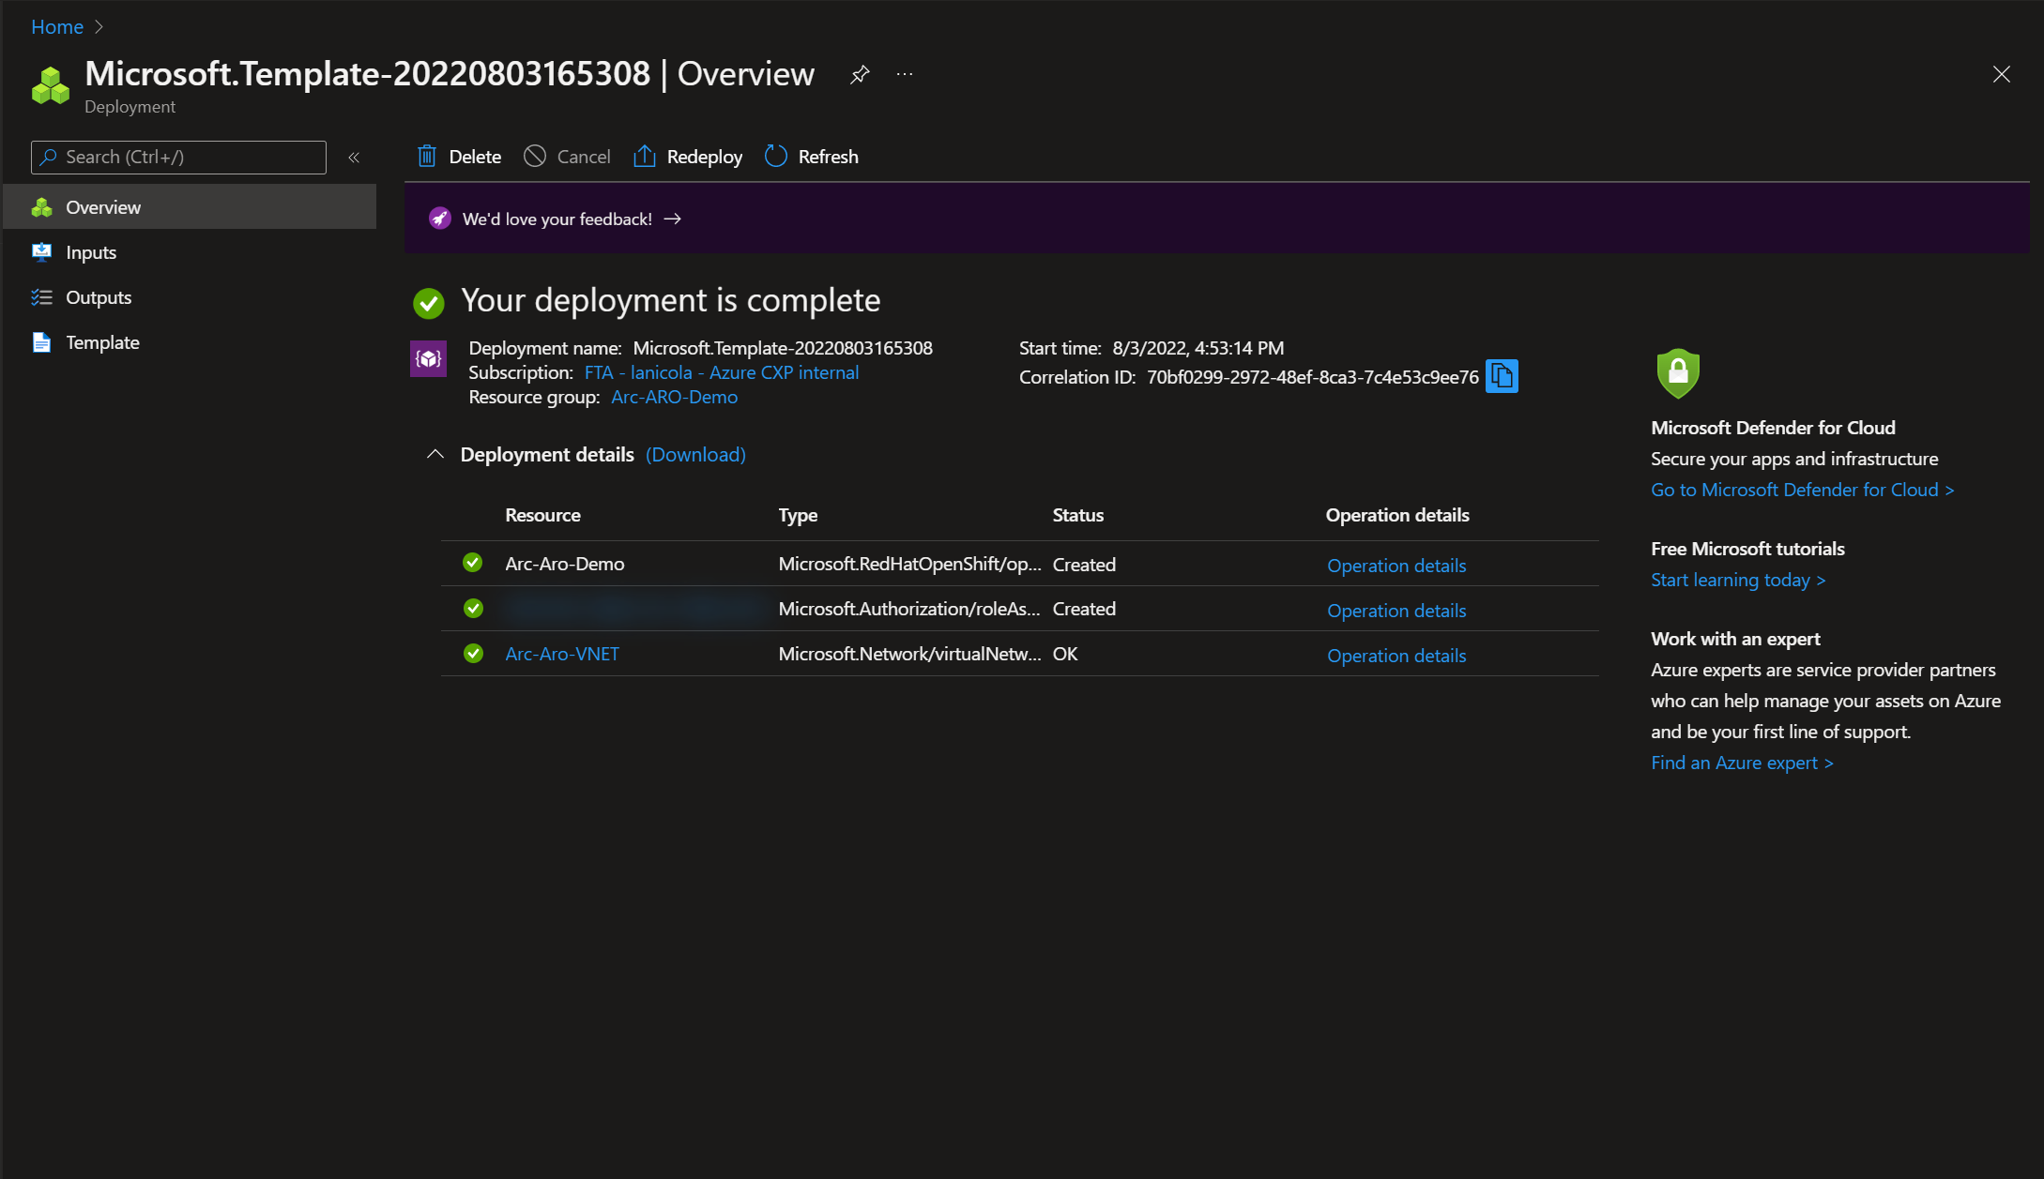Click the Type column header
This screenshot has height=1179, width=2044.
tap(798, 515)
